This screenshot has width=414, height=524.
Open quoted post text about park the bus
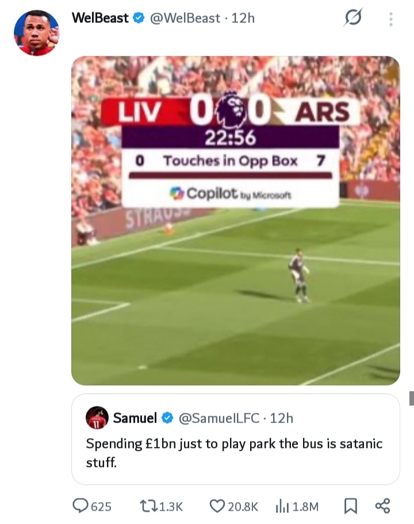point(234,453)
